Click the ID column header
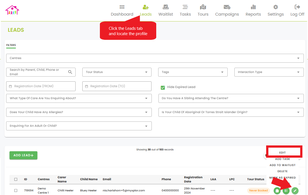 click(x=26, y=179)
